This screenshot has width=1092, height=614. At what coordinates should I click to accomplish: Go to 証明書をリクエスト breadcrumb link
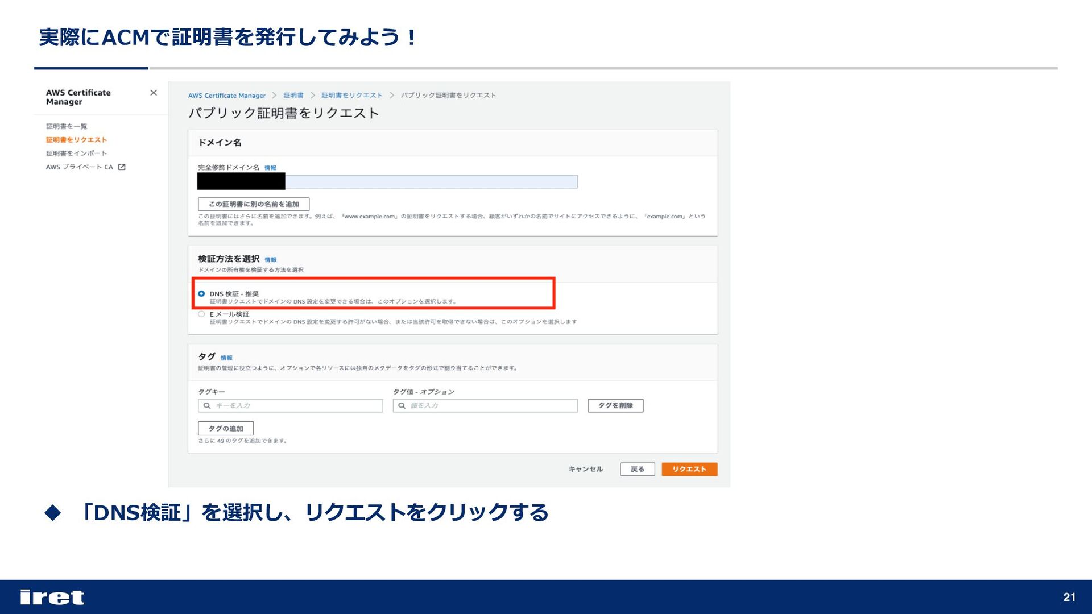352,96
